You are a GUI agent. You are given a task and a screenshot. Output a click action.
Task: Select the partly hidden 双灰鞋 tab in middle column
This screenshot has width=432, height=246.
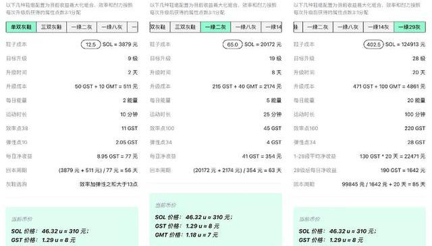tap(160, 27)
